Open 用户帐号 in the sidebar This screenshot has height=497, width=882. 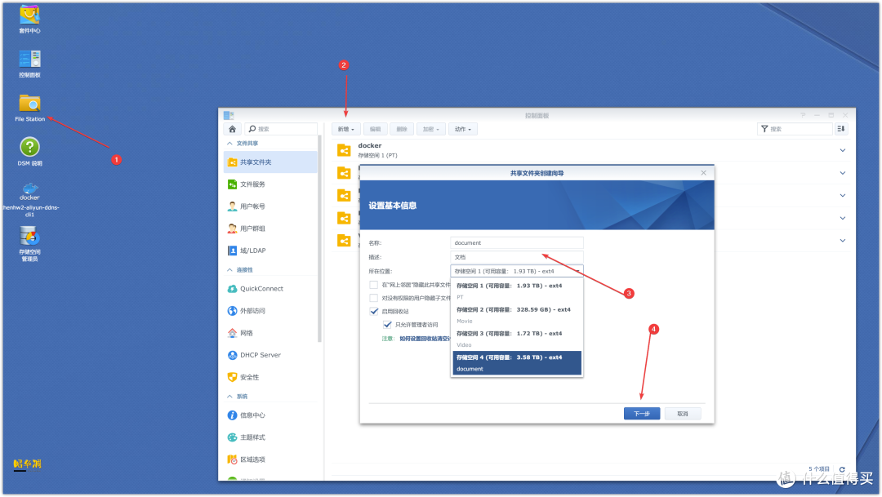pyautogui.click(x=252, y=206)
